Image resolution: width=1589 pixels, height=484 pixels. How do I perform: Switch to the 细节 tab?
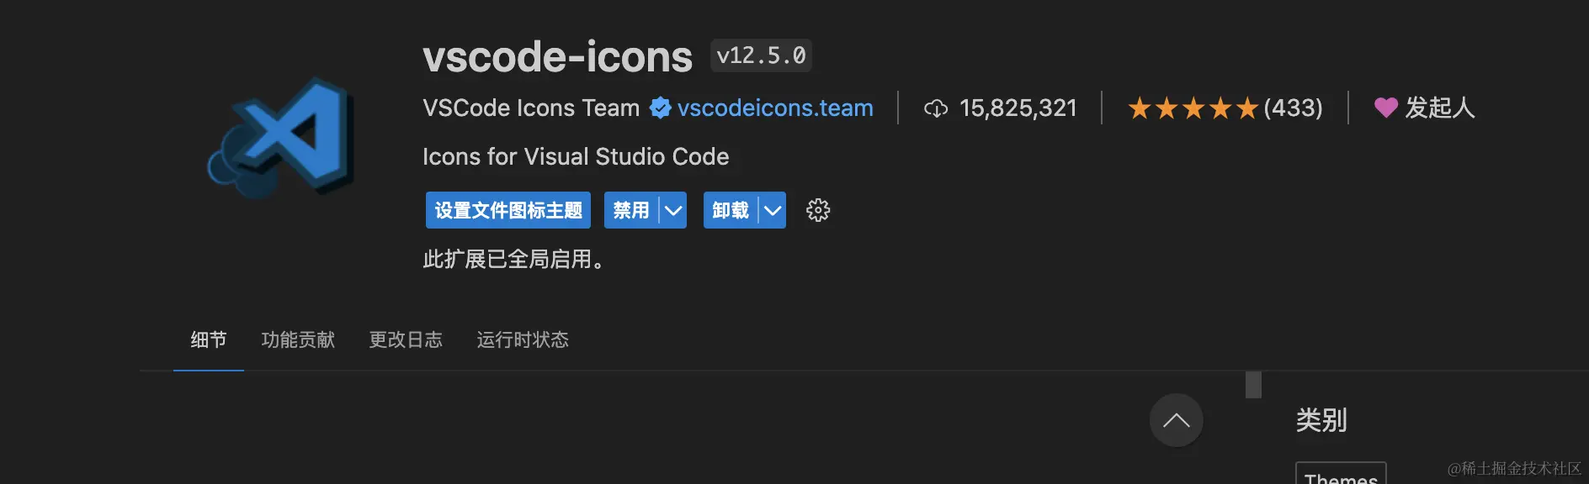coord(208,339)
